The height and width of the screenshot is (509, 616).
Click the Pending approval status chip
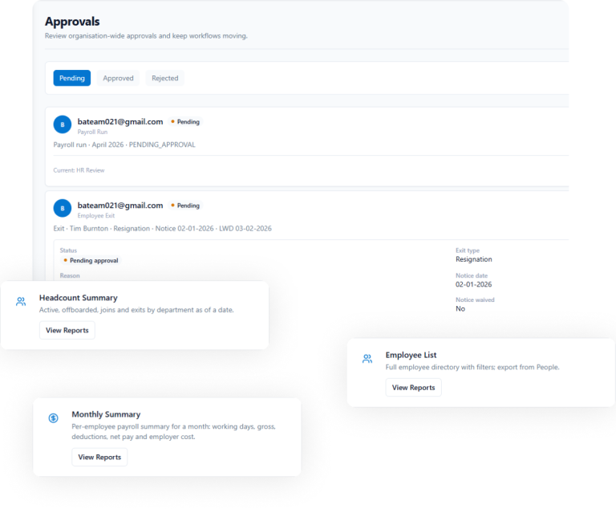click(91, 260)
